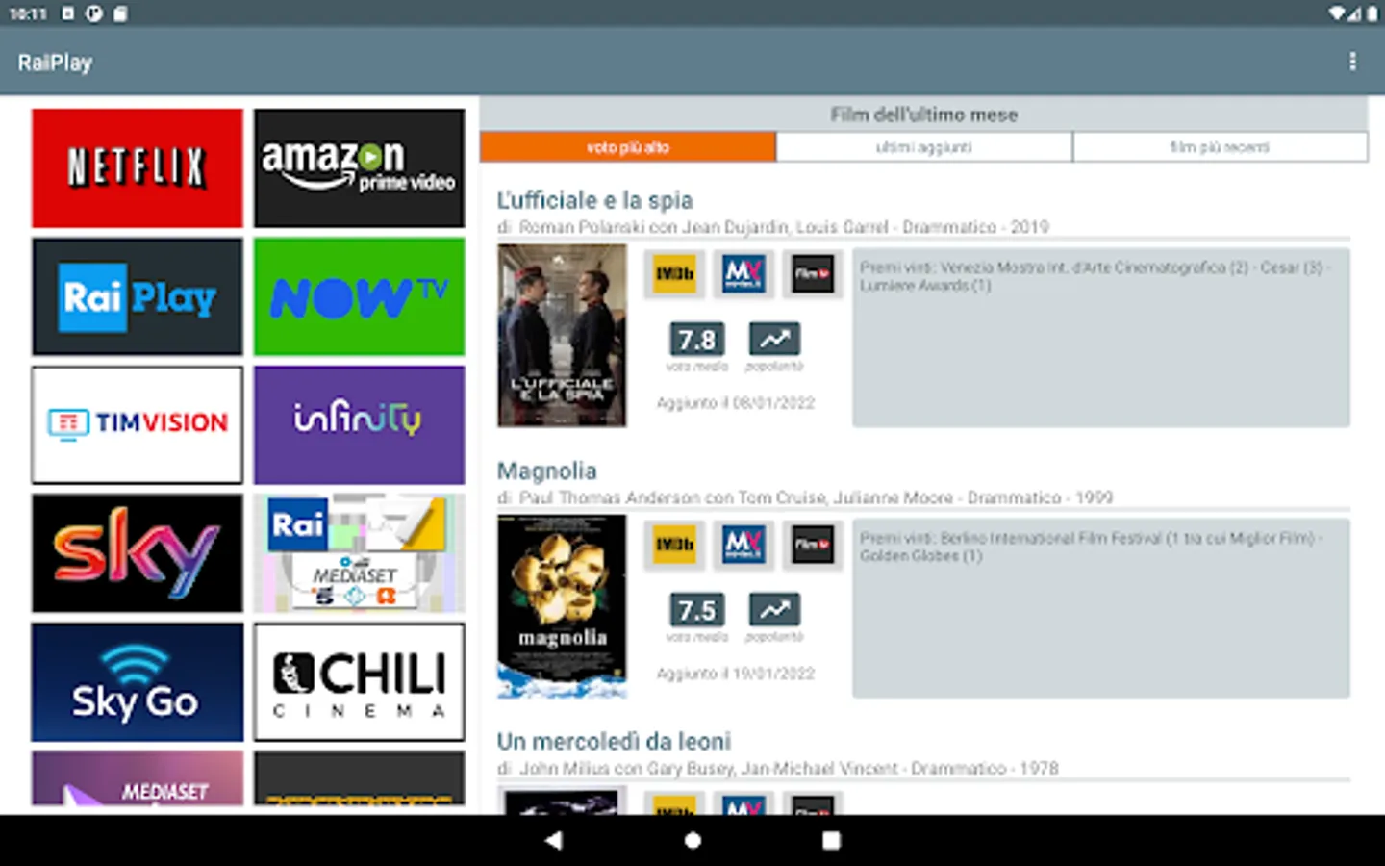Screen dimensions: 1385x866
Task: Switch to the 'ultimi aggiunti' tab
Action: pyautogui.click(x=924, y=147)
